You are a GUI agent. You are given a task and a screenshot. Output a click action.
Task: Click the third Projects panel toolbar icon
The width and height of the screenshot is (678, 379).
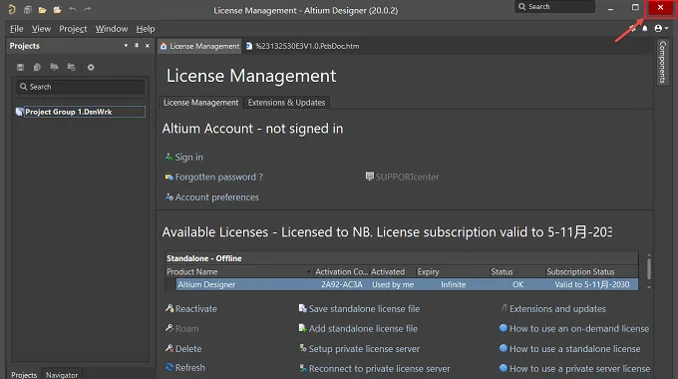pyautogui.click(x=54, y=67)
